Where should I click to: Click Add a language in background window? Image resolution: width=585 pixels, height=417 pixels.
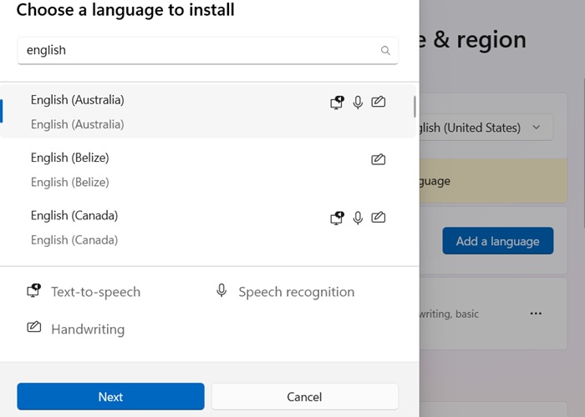click(498, 241)
